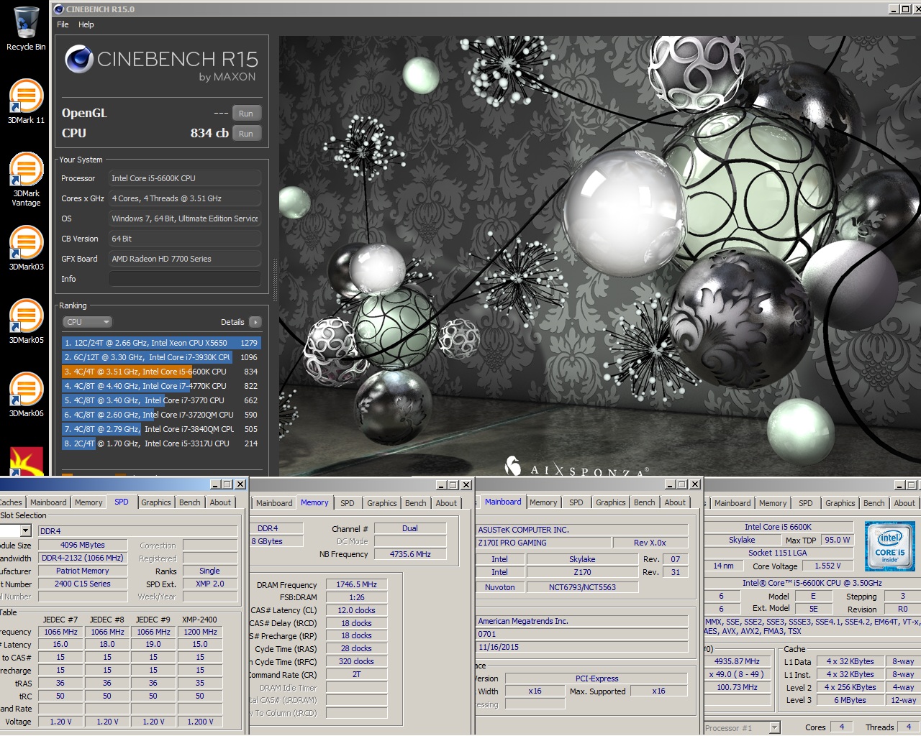The image size is (921, 736).
Task: Open the Processor #1 selection dropdown
Action: point(775,728)
